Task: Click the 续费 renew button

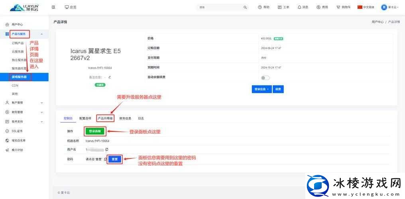Action: point(278,89)
